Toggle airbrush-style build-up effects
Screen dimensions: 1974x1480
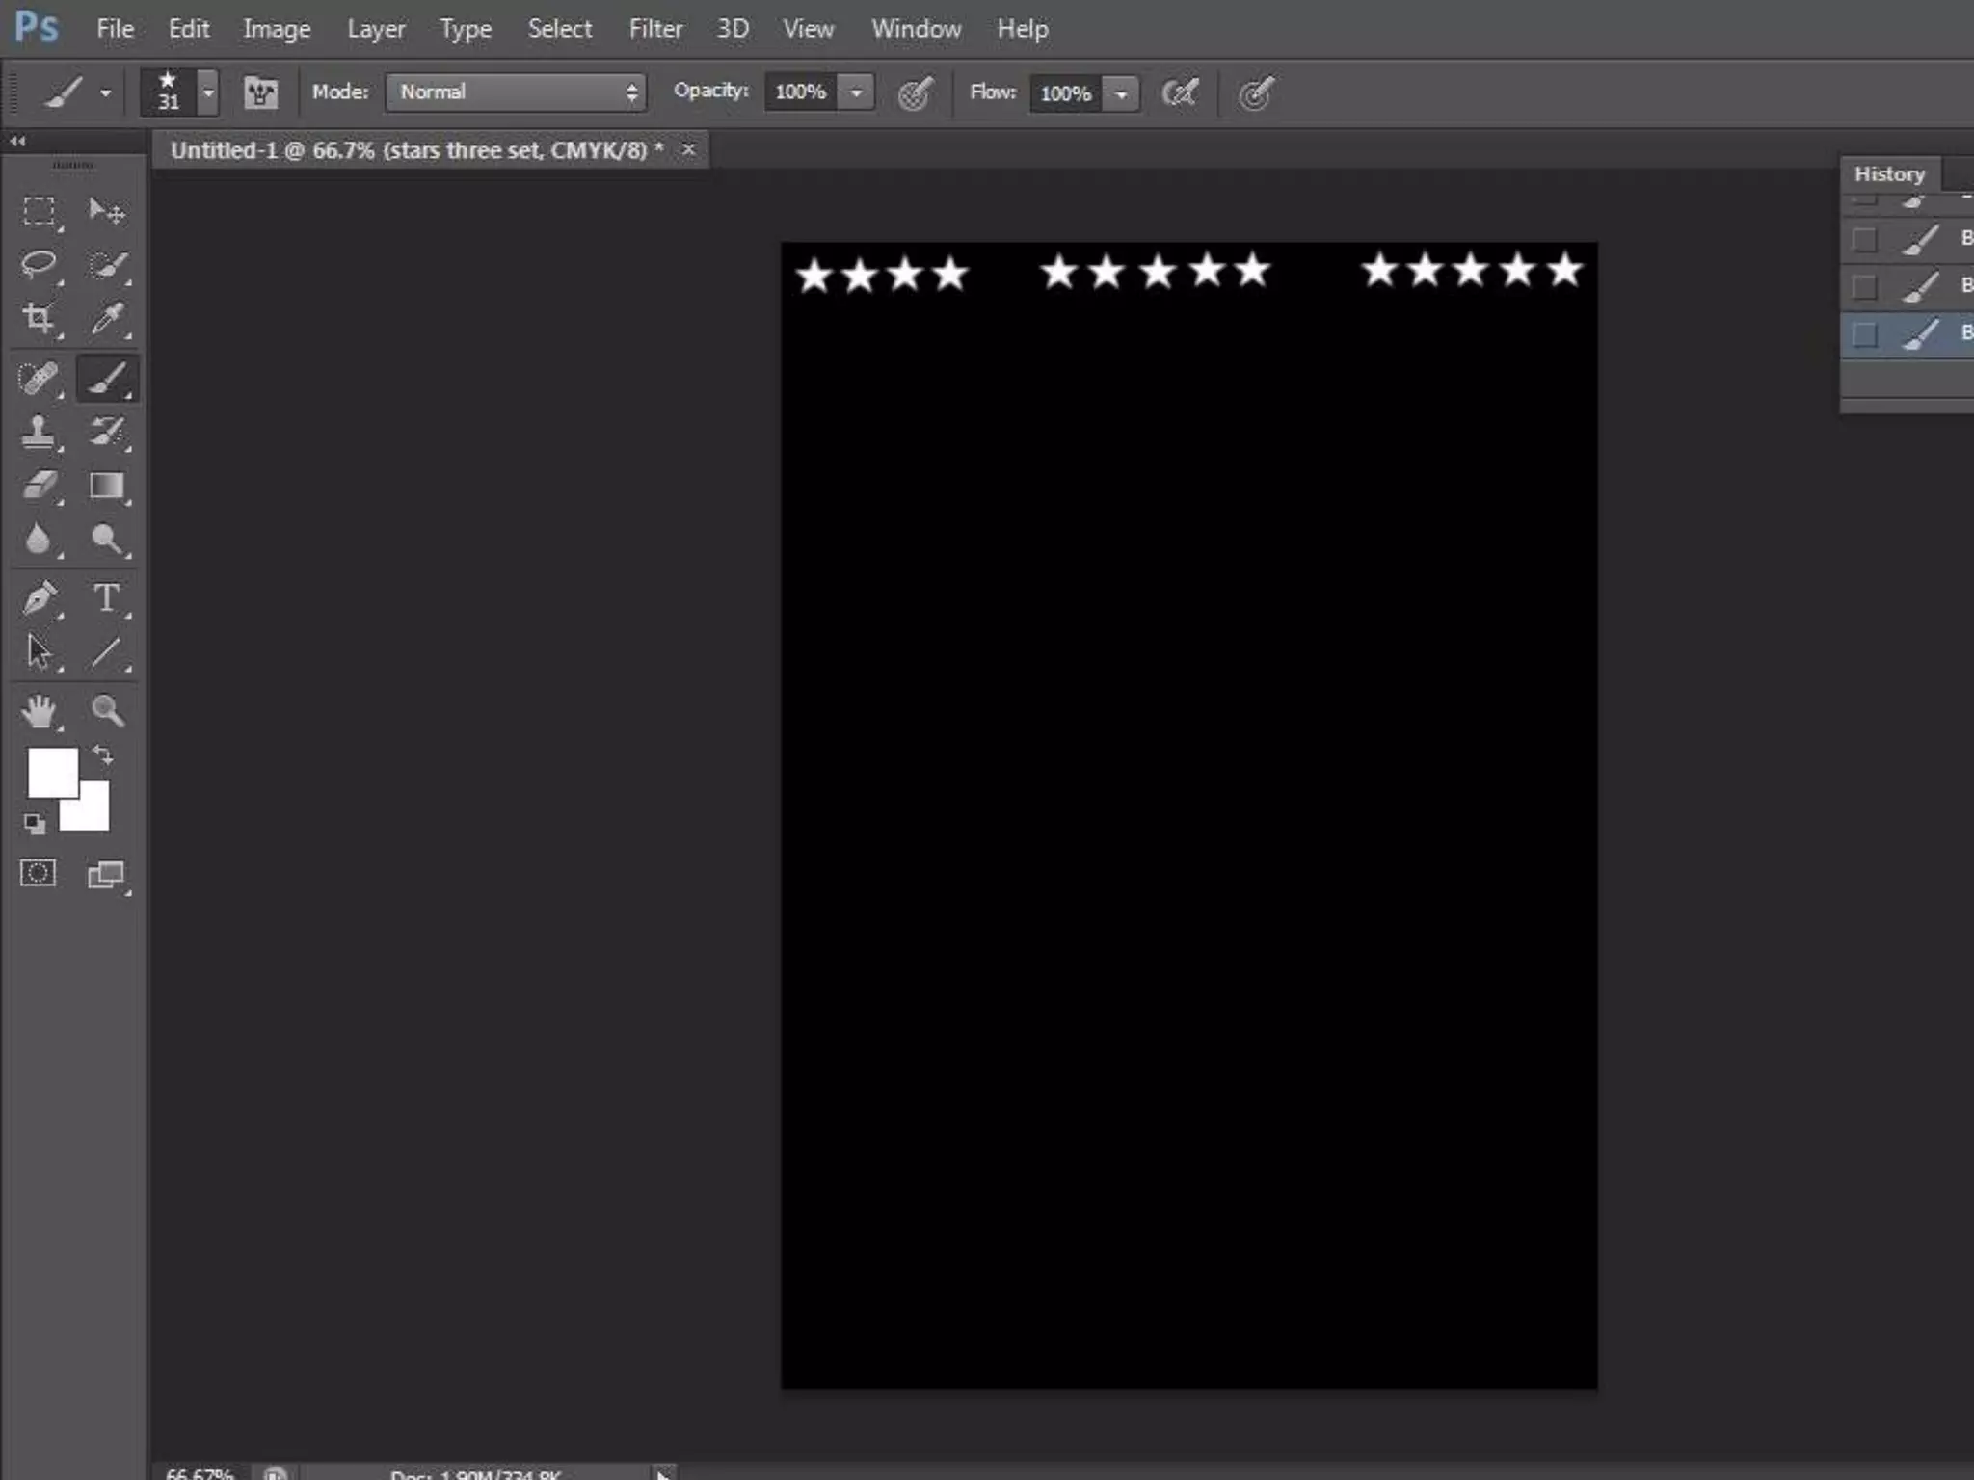coord(1180,92)
